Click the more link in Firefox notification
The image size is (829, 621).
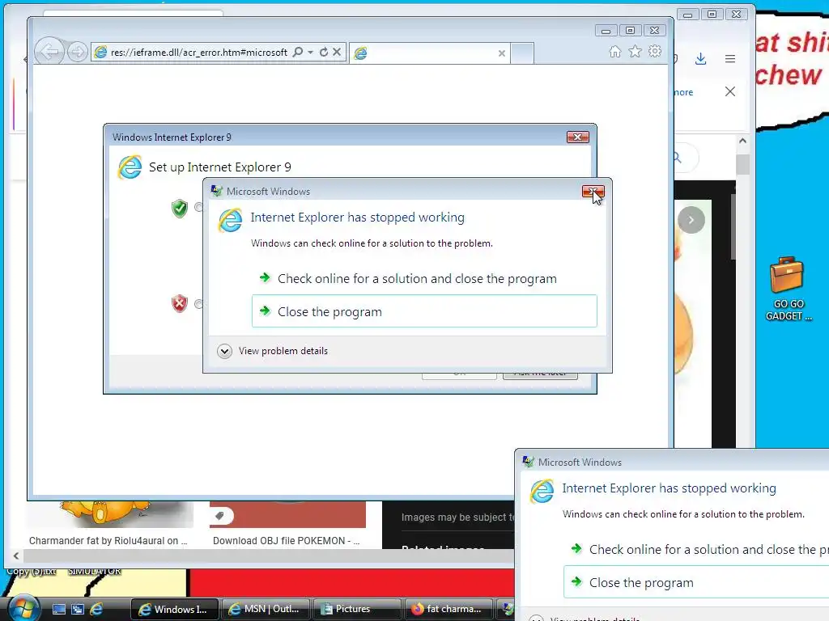point(683,92)
